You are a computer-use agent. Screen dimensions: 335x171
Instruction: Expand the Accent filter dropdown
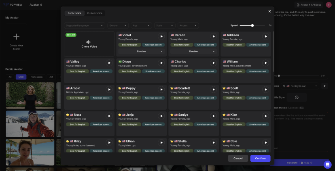tap(188, 25)
